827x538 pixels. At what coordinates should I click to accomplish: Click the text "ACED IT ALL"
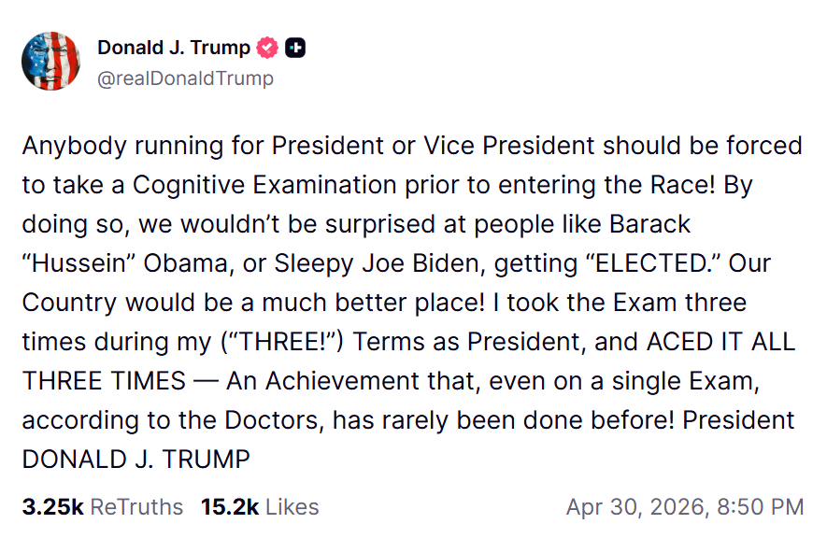(720, 342)
